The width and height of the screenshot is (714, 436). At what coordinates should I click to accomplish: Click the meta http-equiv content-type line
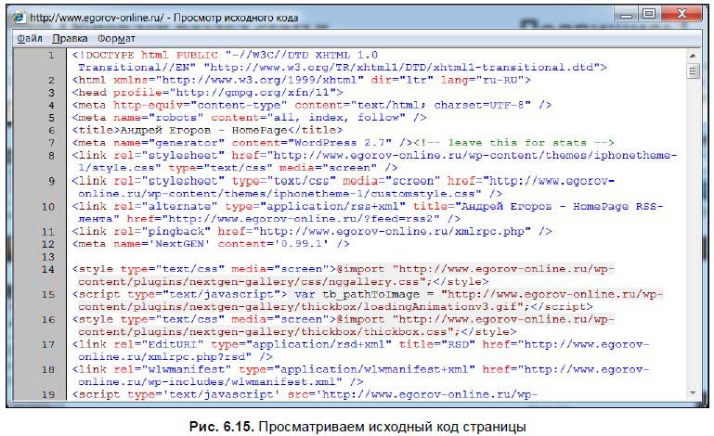[311, 105]
